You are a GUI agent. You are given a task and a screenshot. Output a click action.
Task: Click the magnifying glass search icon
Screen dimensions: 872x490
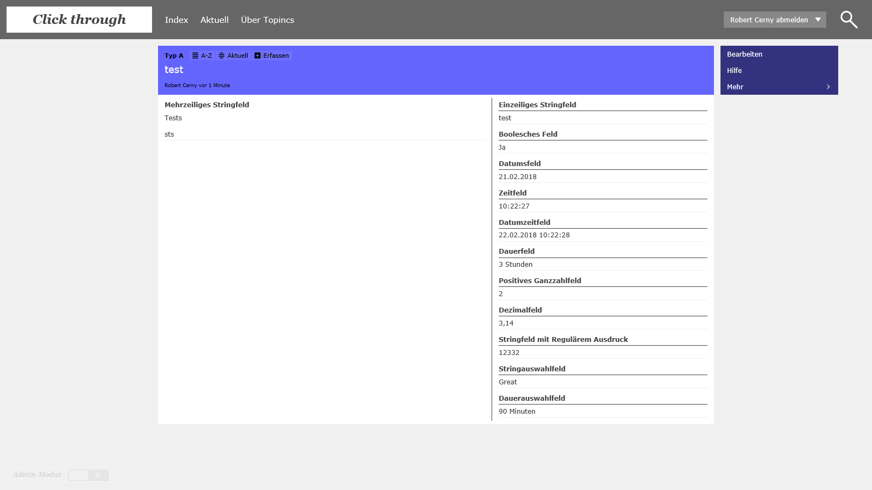pyautogui.click(x=849, y=20)
